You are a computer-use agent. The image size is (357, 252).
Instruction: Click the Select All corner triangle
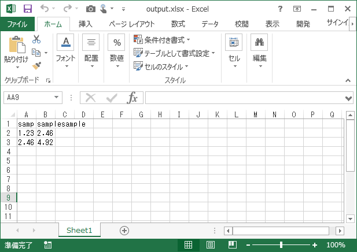point(13,114)
